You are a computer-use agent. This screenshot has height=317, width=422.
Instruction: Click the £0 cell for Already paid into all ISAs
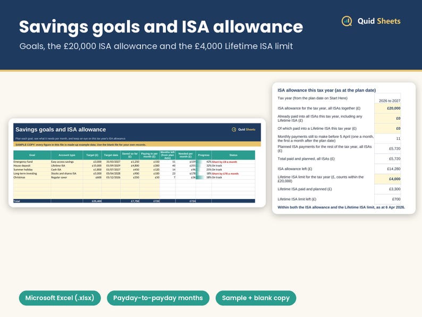pyautogui.click(x=387, y=118)
